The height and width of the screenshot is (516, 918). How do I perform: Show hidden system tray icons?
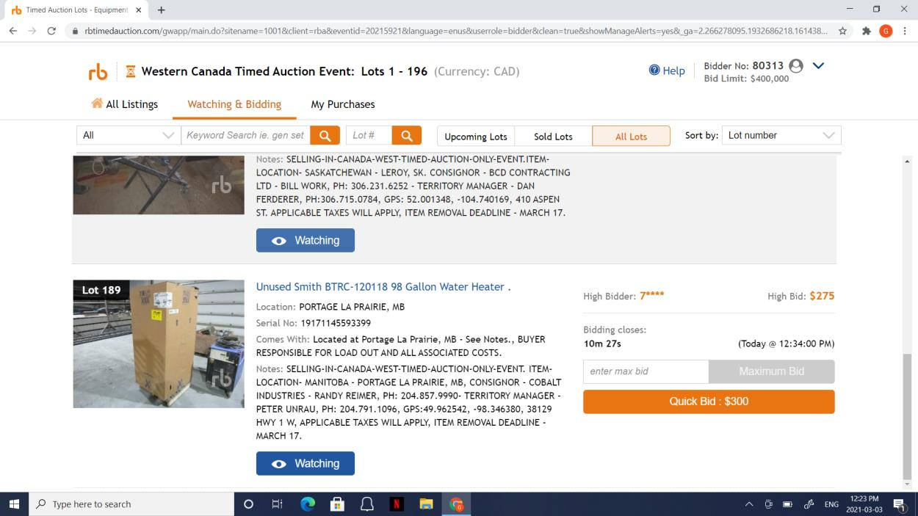(x=749, y=504)
